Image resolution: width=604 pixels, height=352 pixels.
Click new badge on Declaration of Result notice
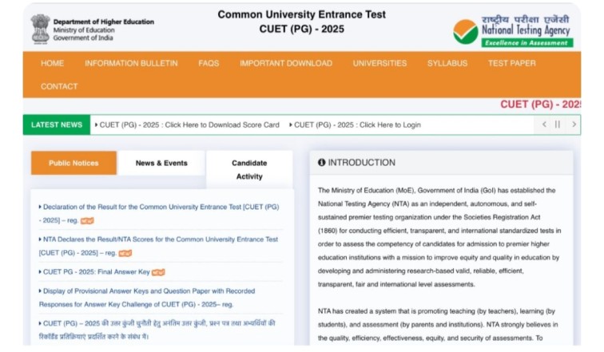(x=87, y=221)
